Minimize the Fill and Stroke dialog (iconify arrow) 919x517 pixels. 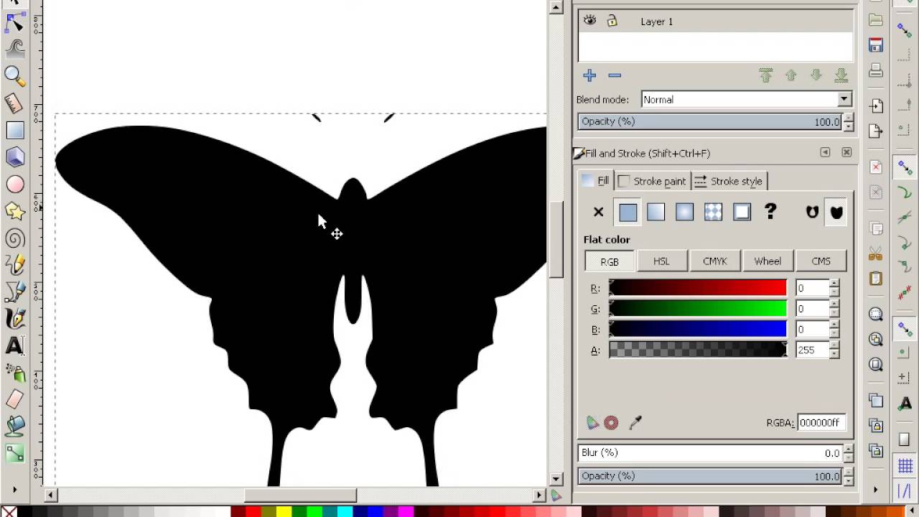pos(825,152)
